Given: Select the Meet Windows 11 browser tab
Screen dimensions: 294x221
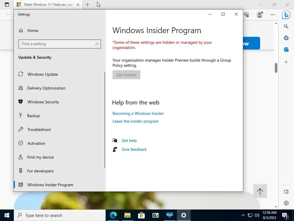Looking at the screenshot, I should pyautogui.click(x=48, y=5).
